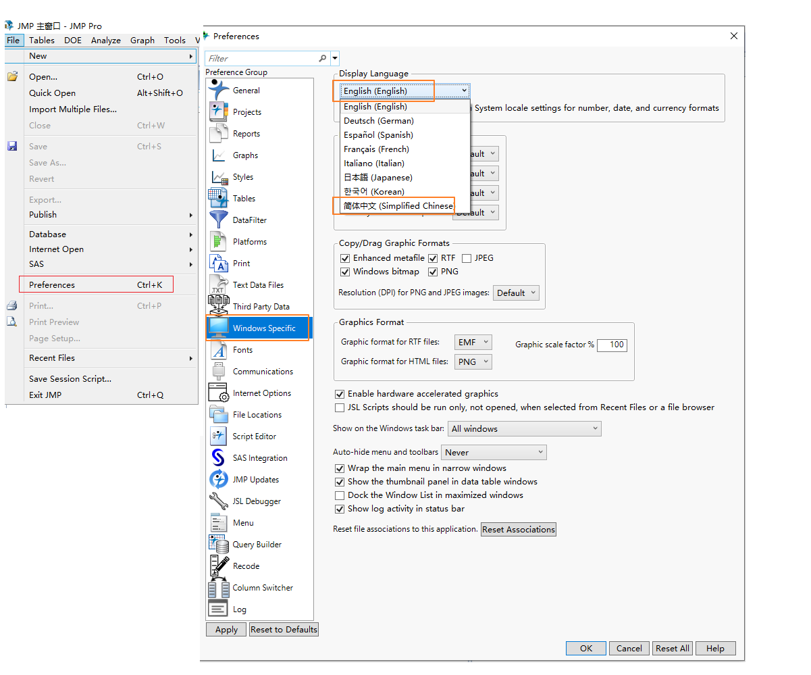The height and width of the screenshot is (675, 811).
Task: Enable Dock the Window List checkbox
Action: click(x=340, y=495)
